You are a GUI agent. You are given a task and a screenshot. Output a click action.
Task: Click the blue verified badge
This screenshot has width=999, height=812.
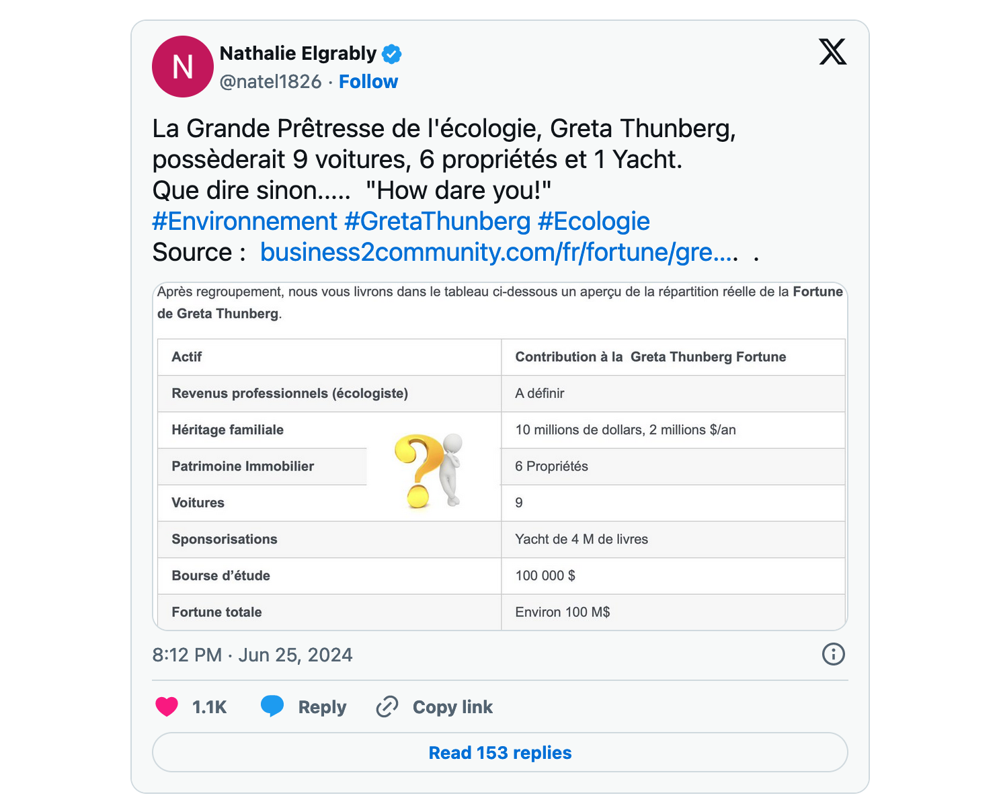(392, 53)
